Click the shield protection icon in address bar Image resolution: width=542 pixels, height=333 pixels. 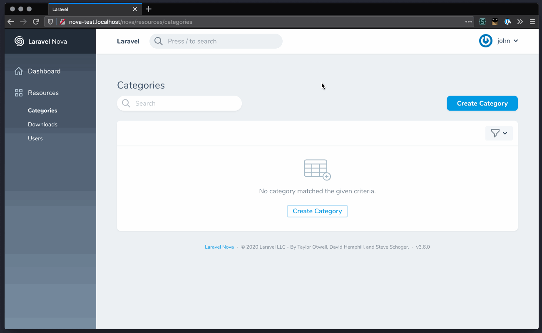pyautogui.click(x=50, y=22)
